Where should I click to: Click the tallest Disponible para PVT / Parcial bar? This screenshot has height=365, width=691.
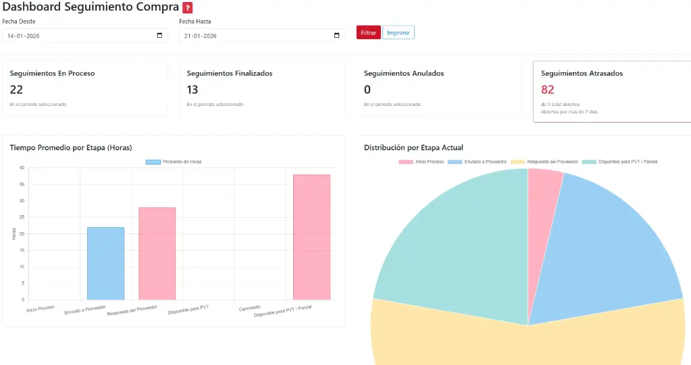point(311,236)
